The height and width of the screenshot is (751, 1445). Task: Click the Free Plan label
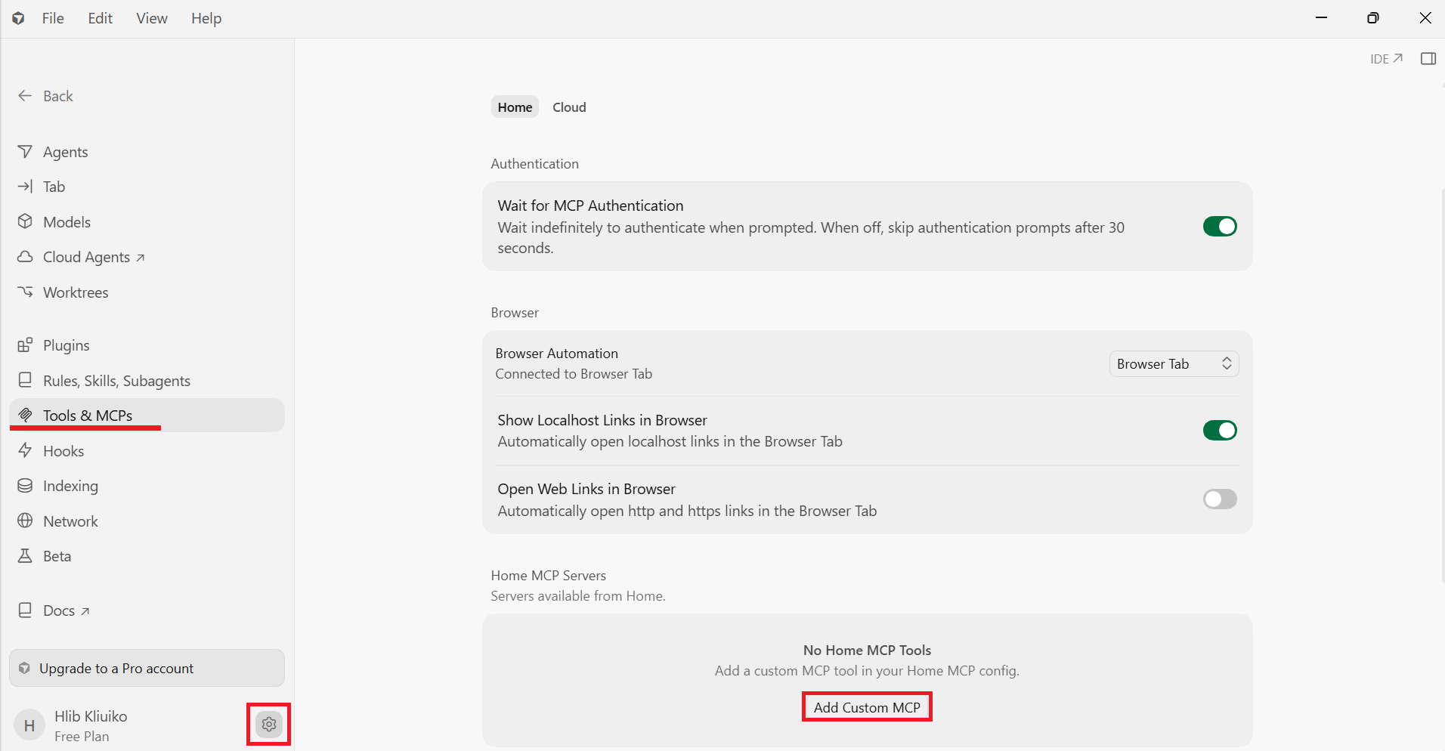pos(82,737)
